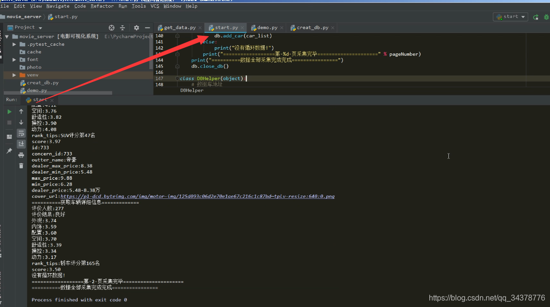Screen dimensions: 550x307
Task: Click the down arrow in Run console
Action: tap(21, 123)
